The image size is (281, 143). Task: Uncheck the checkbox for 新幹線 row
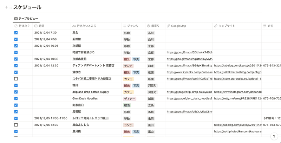16,39
